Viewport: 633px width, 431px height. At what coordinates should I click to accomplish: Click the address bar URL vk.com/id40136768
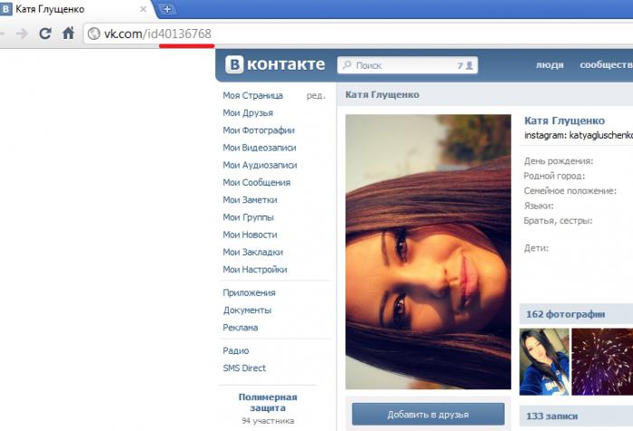(157, 34)
